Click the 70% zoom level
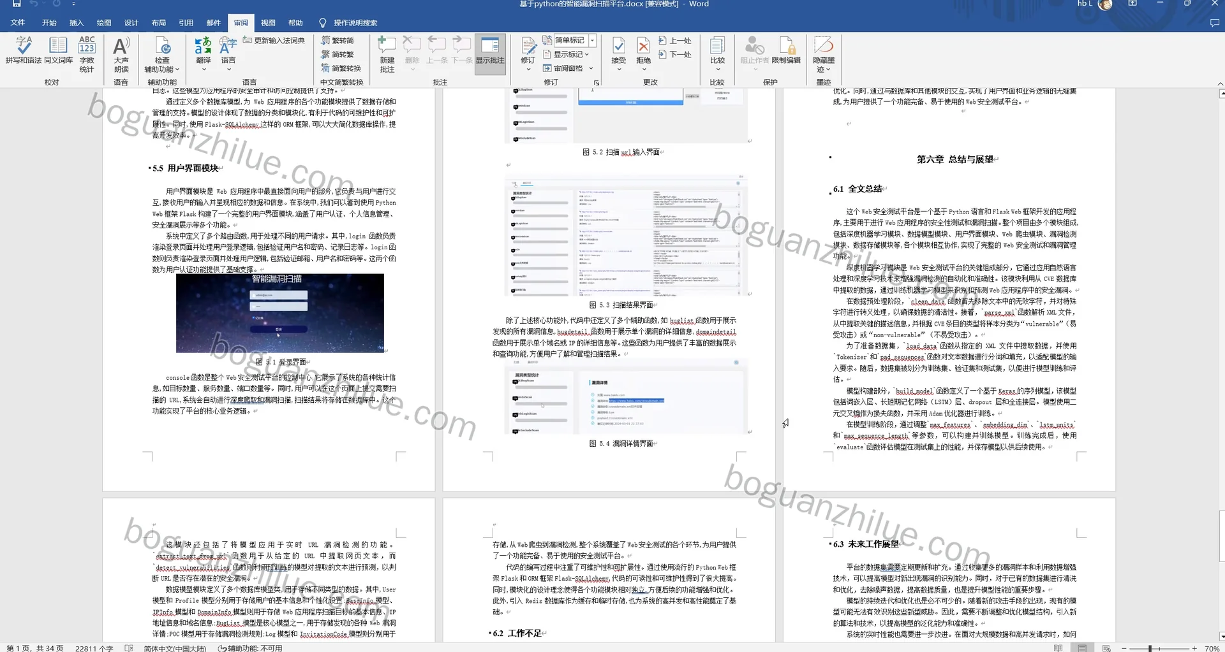The height and width of the screenshot is (652, 1225). pos(1212,648)
